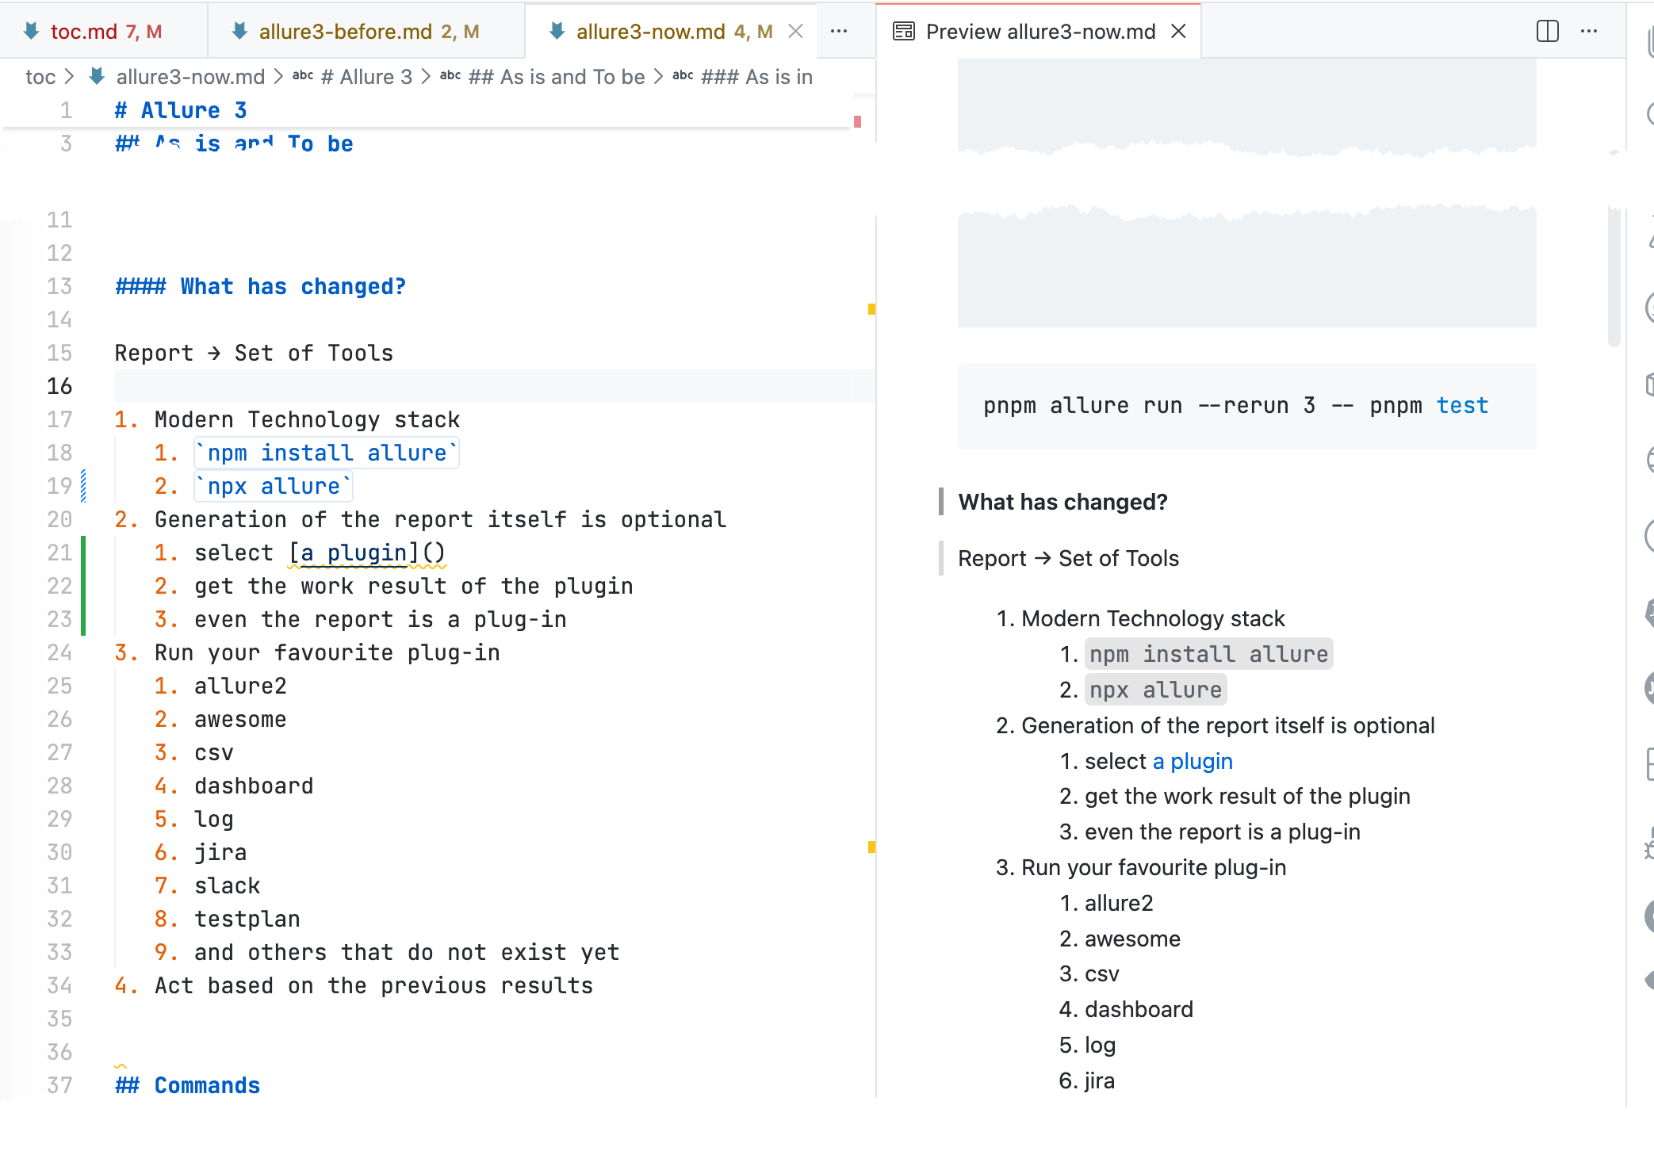Click the preview icon on Preview tab
This screenshot has height=1151, width=1654.
904,32
